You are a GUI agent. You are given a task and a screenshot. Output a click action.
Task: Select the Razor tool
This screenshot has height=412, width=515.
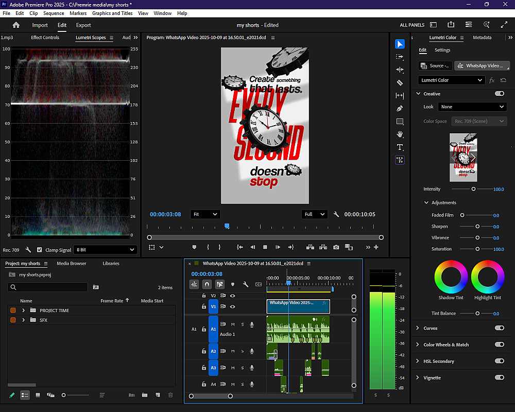(400, 82)
